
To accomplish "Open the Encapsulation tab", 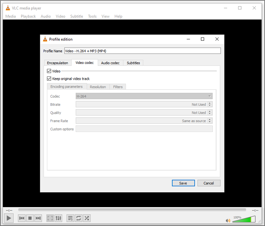I will (58, 63).
